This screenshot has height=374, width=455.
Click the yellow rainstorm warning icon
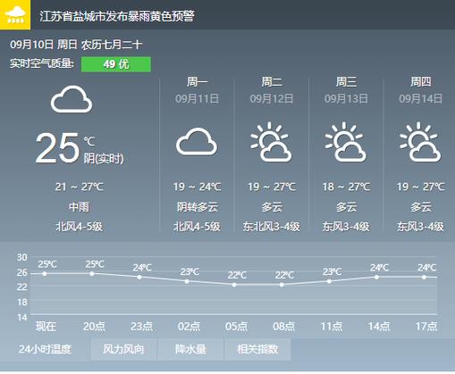[x=15, y=14]
